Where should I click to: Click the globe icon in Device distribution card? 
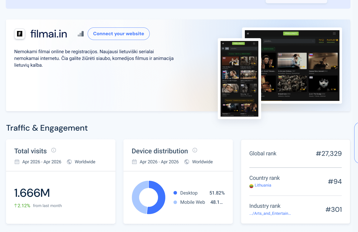pyautogui.click(x=187, y=162)
